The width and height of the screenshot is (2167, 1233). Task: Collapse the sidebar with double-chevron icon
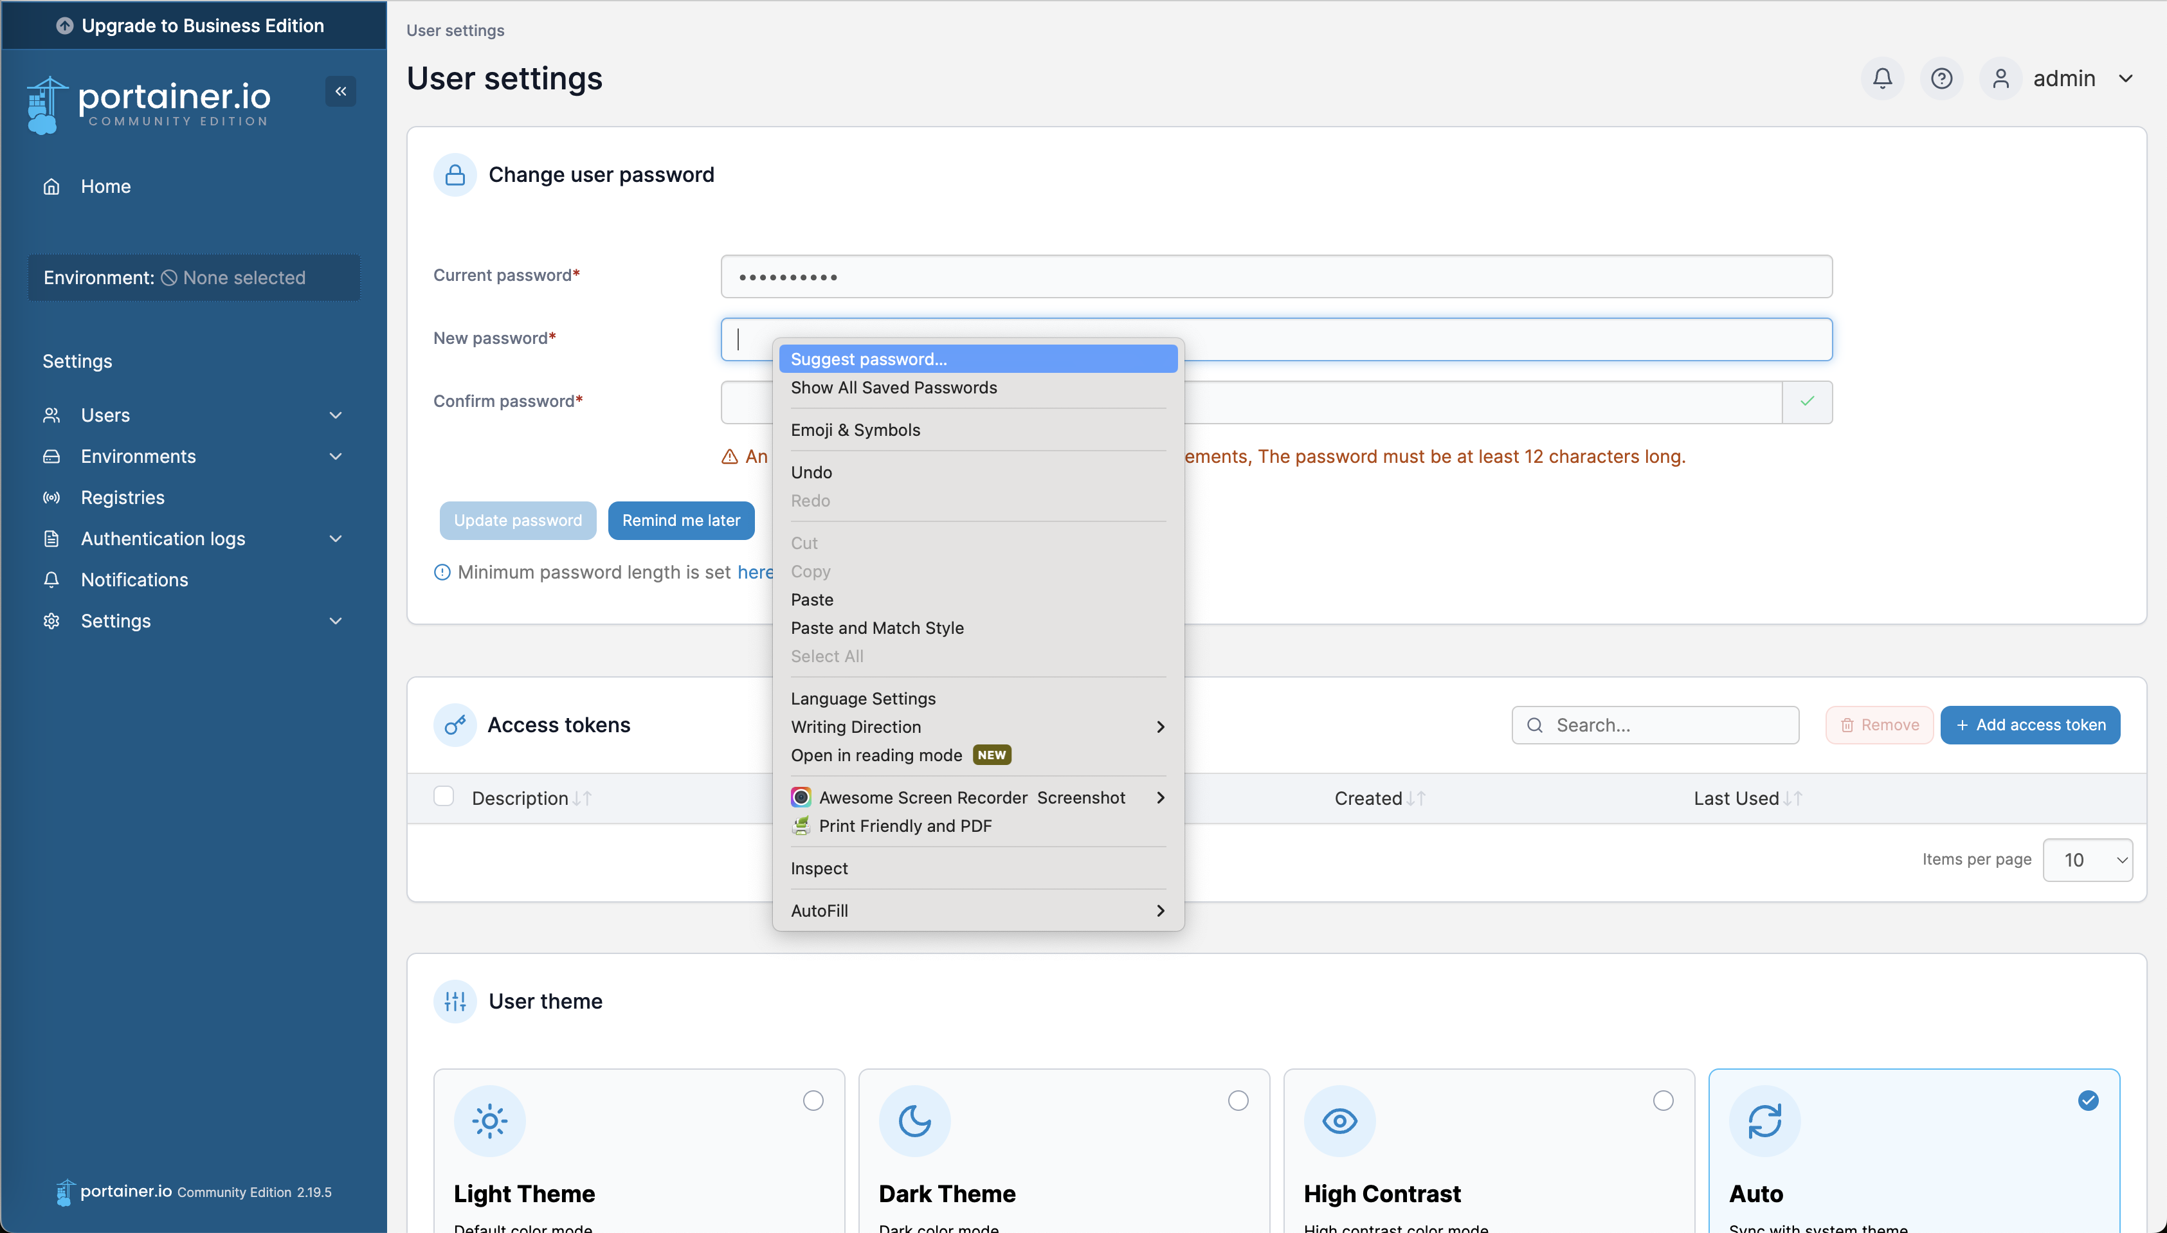[x=340, y=91]
